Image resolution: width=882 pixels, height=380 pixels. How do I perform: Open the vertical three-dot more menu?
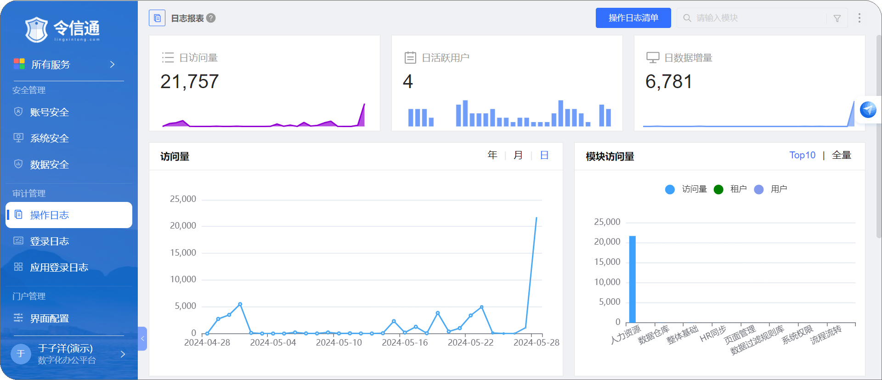click(x=859, y=18)
